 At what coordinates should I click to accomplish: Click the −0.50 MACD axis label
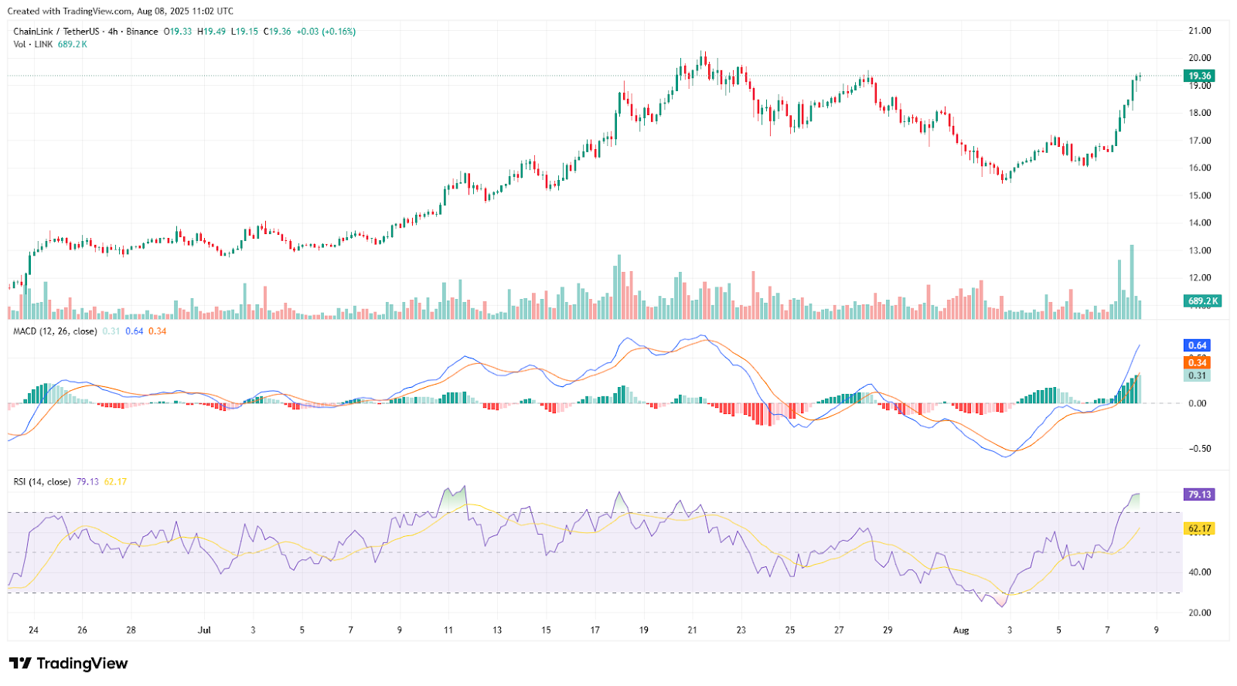point(1198,449)
